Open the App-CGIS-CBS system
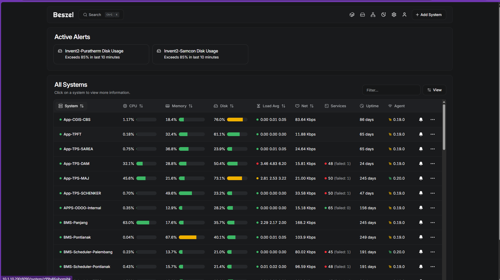 coord(77,120)
